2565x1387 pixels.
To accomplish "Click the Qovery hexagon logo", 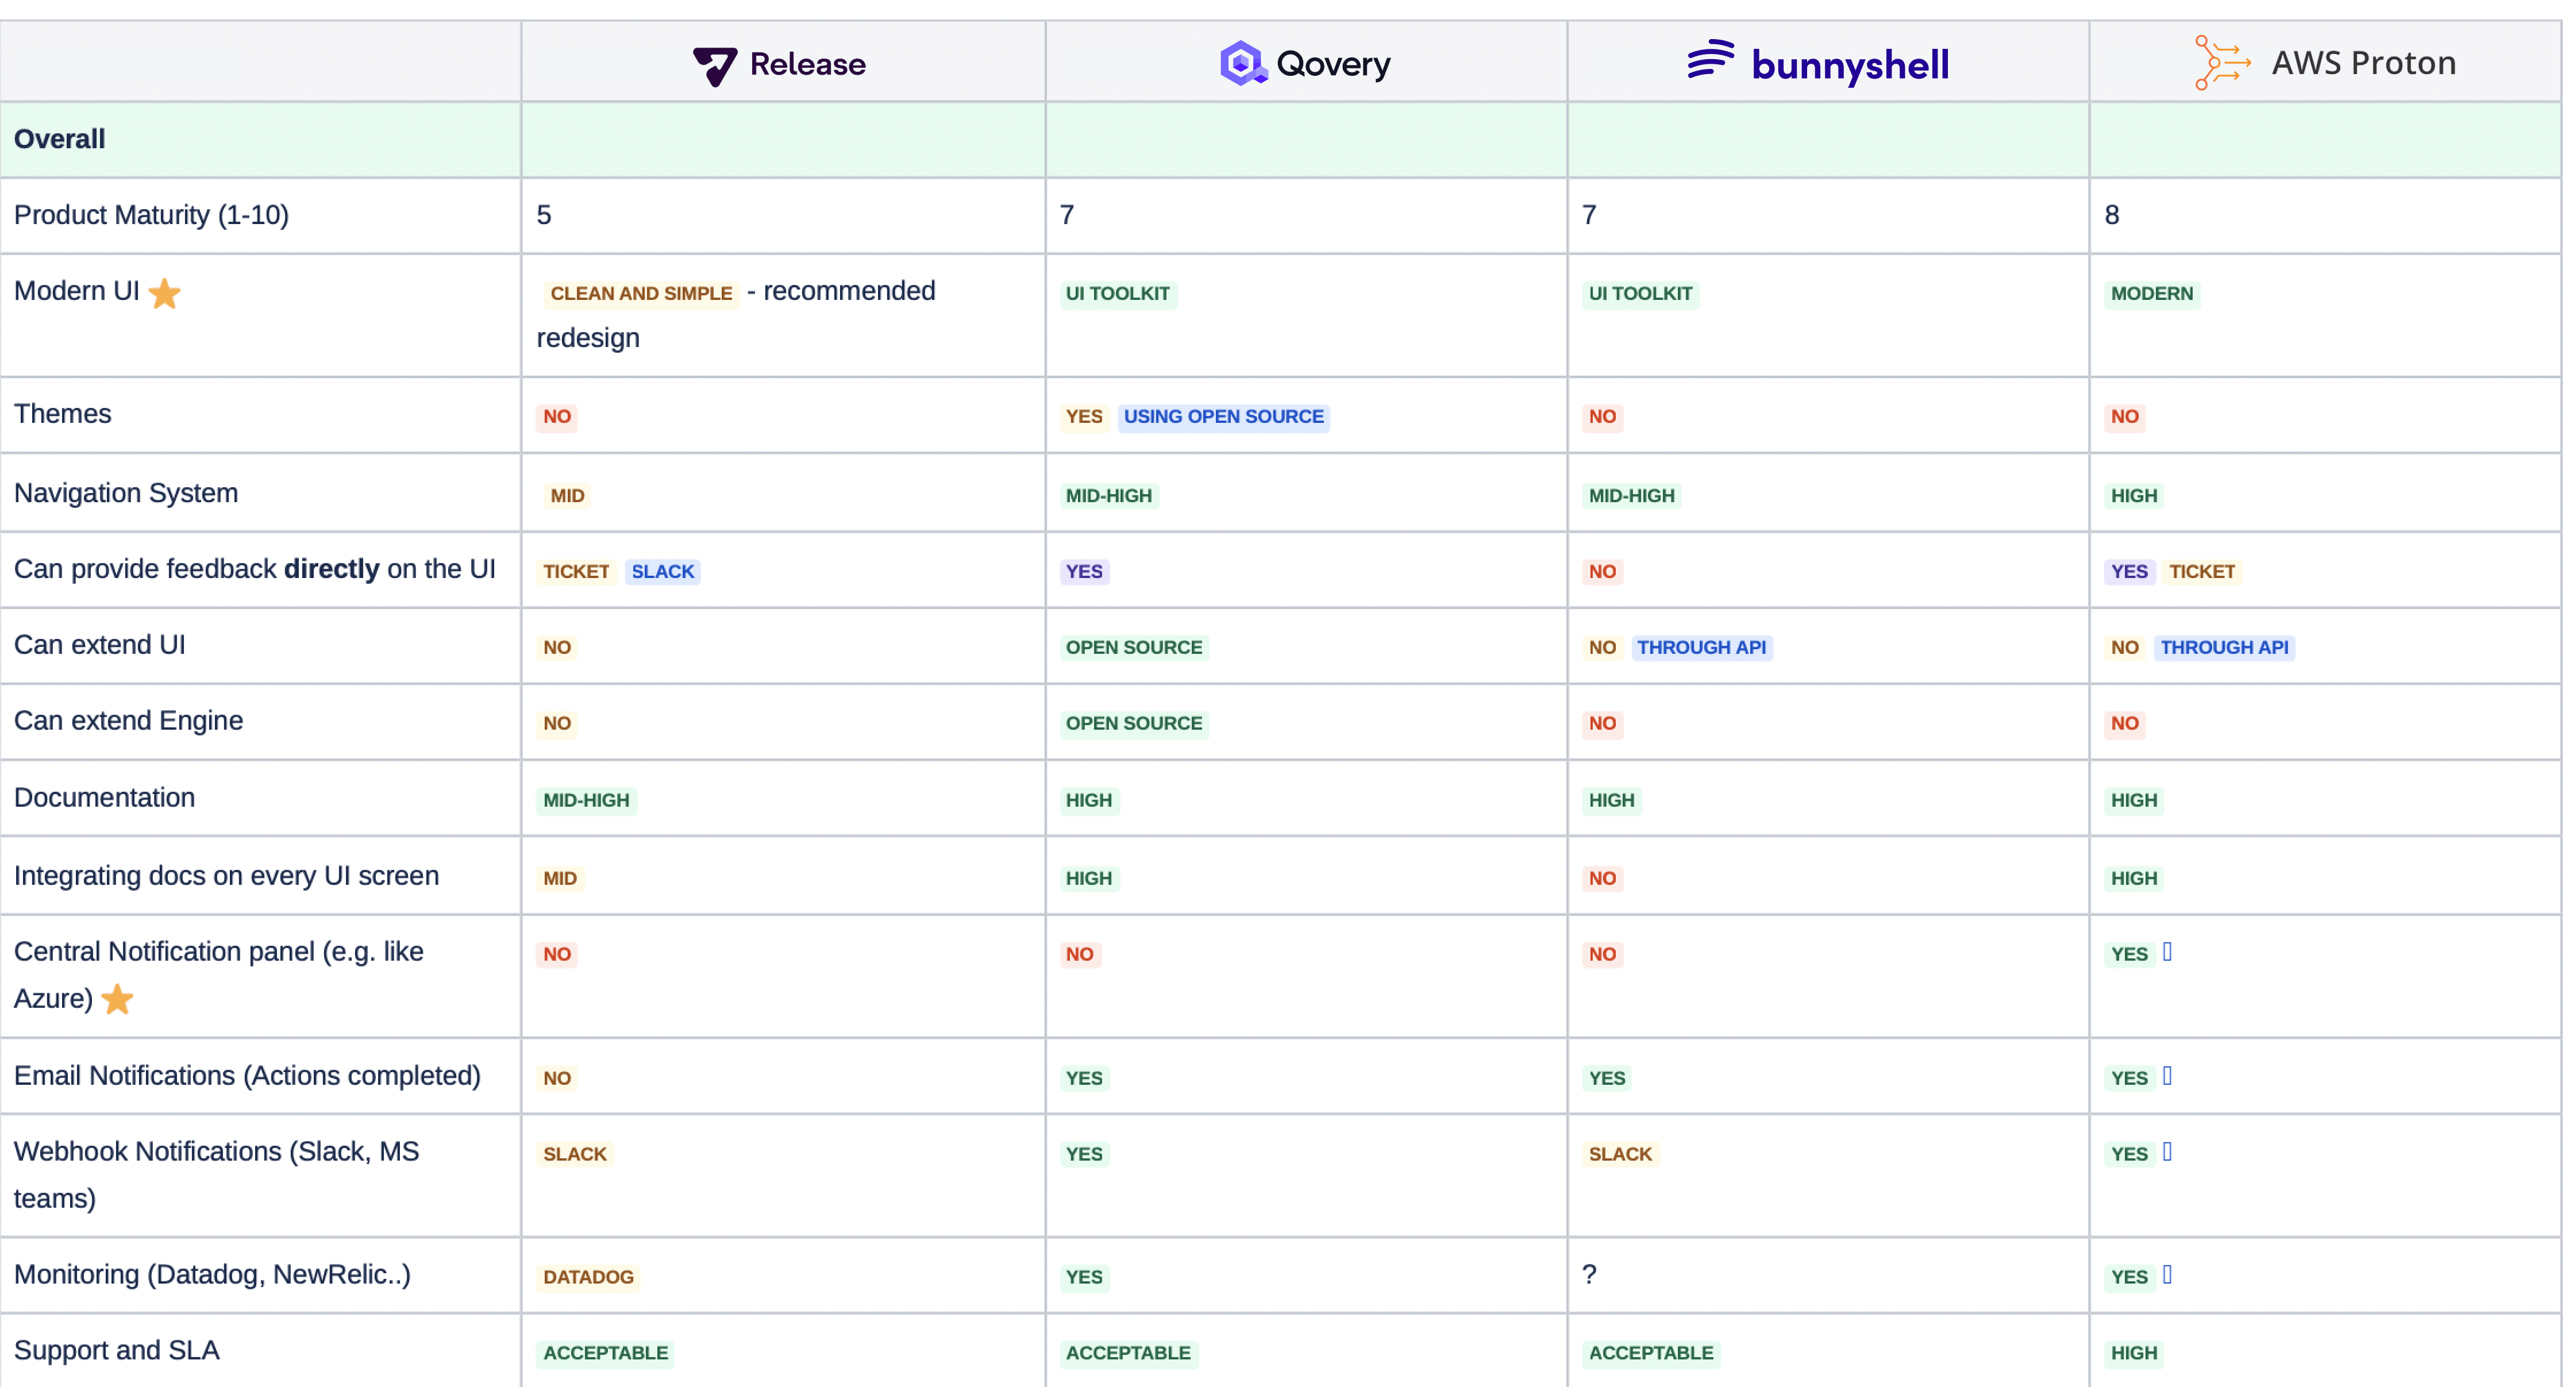I will click(1241, 63).
